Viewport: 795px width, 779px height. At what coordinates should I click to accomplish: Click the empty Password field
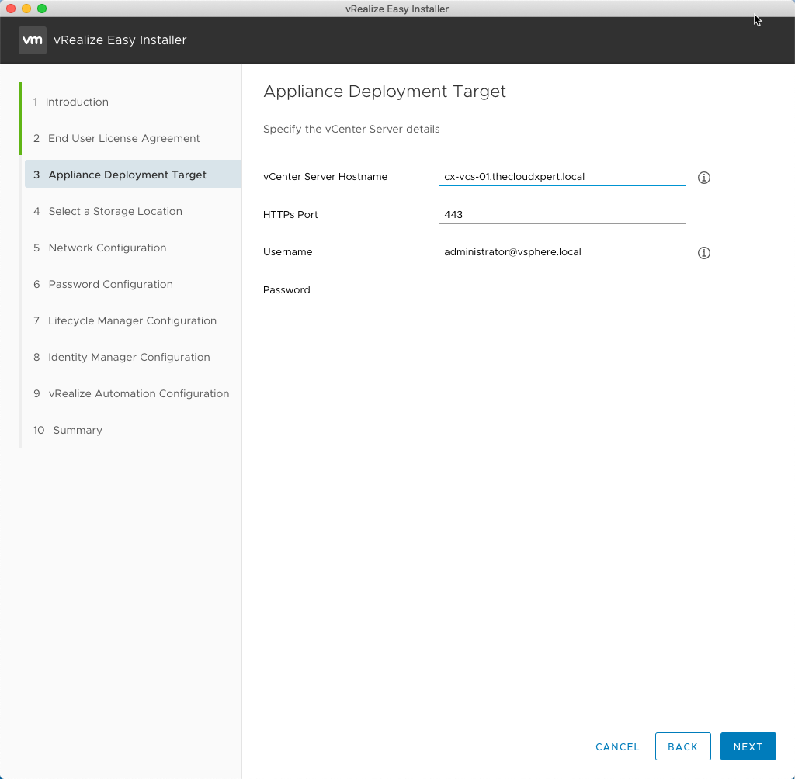[561, 289]
